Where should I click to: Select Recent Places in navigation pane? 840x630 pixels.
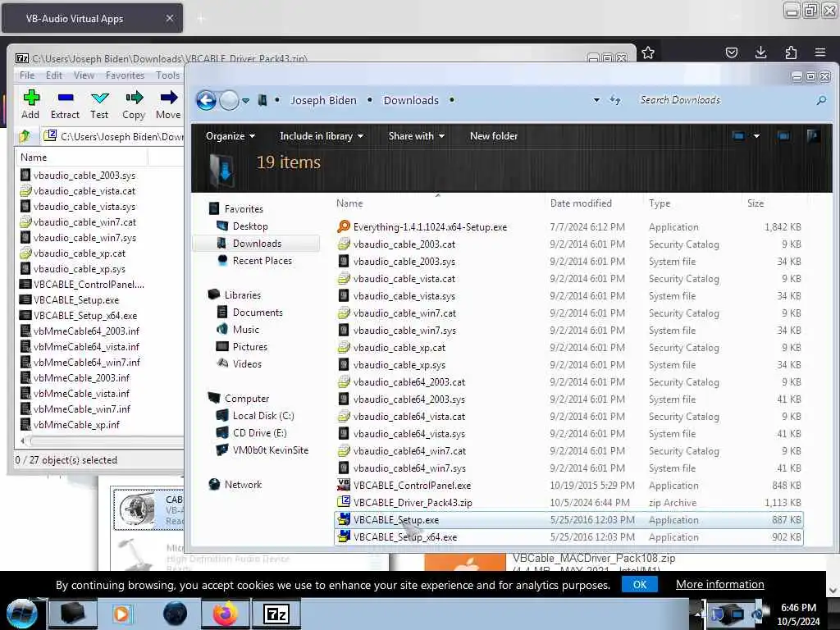(x=262, y=260)
